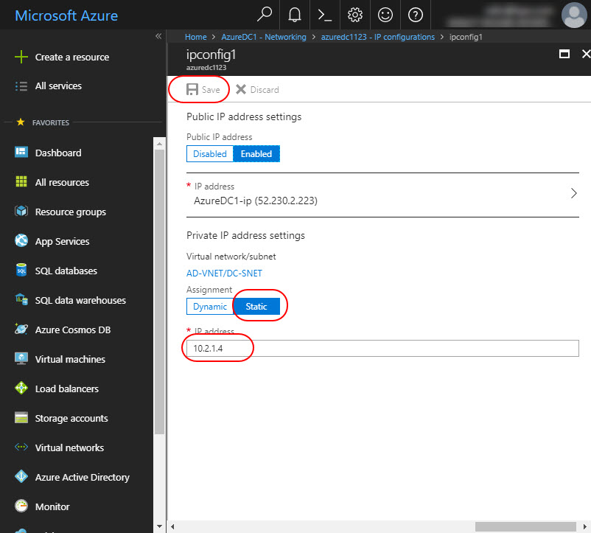Open the help question mark icon
This screenshot has height=533, width=591.
click(415, 15)
